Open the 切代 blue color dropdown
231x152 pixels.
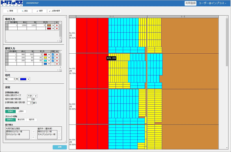click(24, 79)
